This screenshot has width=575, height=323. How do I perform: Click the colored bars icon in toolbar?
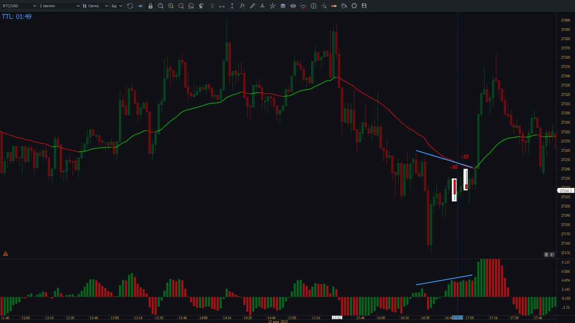(334, 6)
